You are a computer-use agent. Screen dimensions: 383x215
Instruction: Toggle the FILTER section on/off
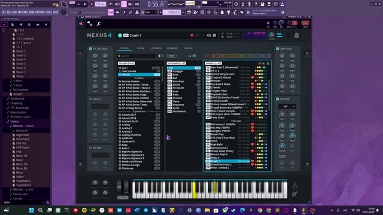[90, 148]
